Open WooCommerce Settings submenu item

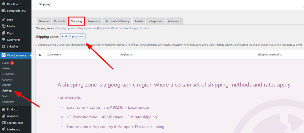pyautogui.click(x=7, y=90)
